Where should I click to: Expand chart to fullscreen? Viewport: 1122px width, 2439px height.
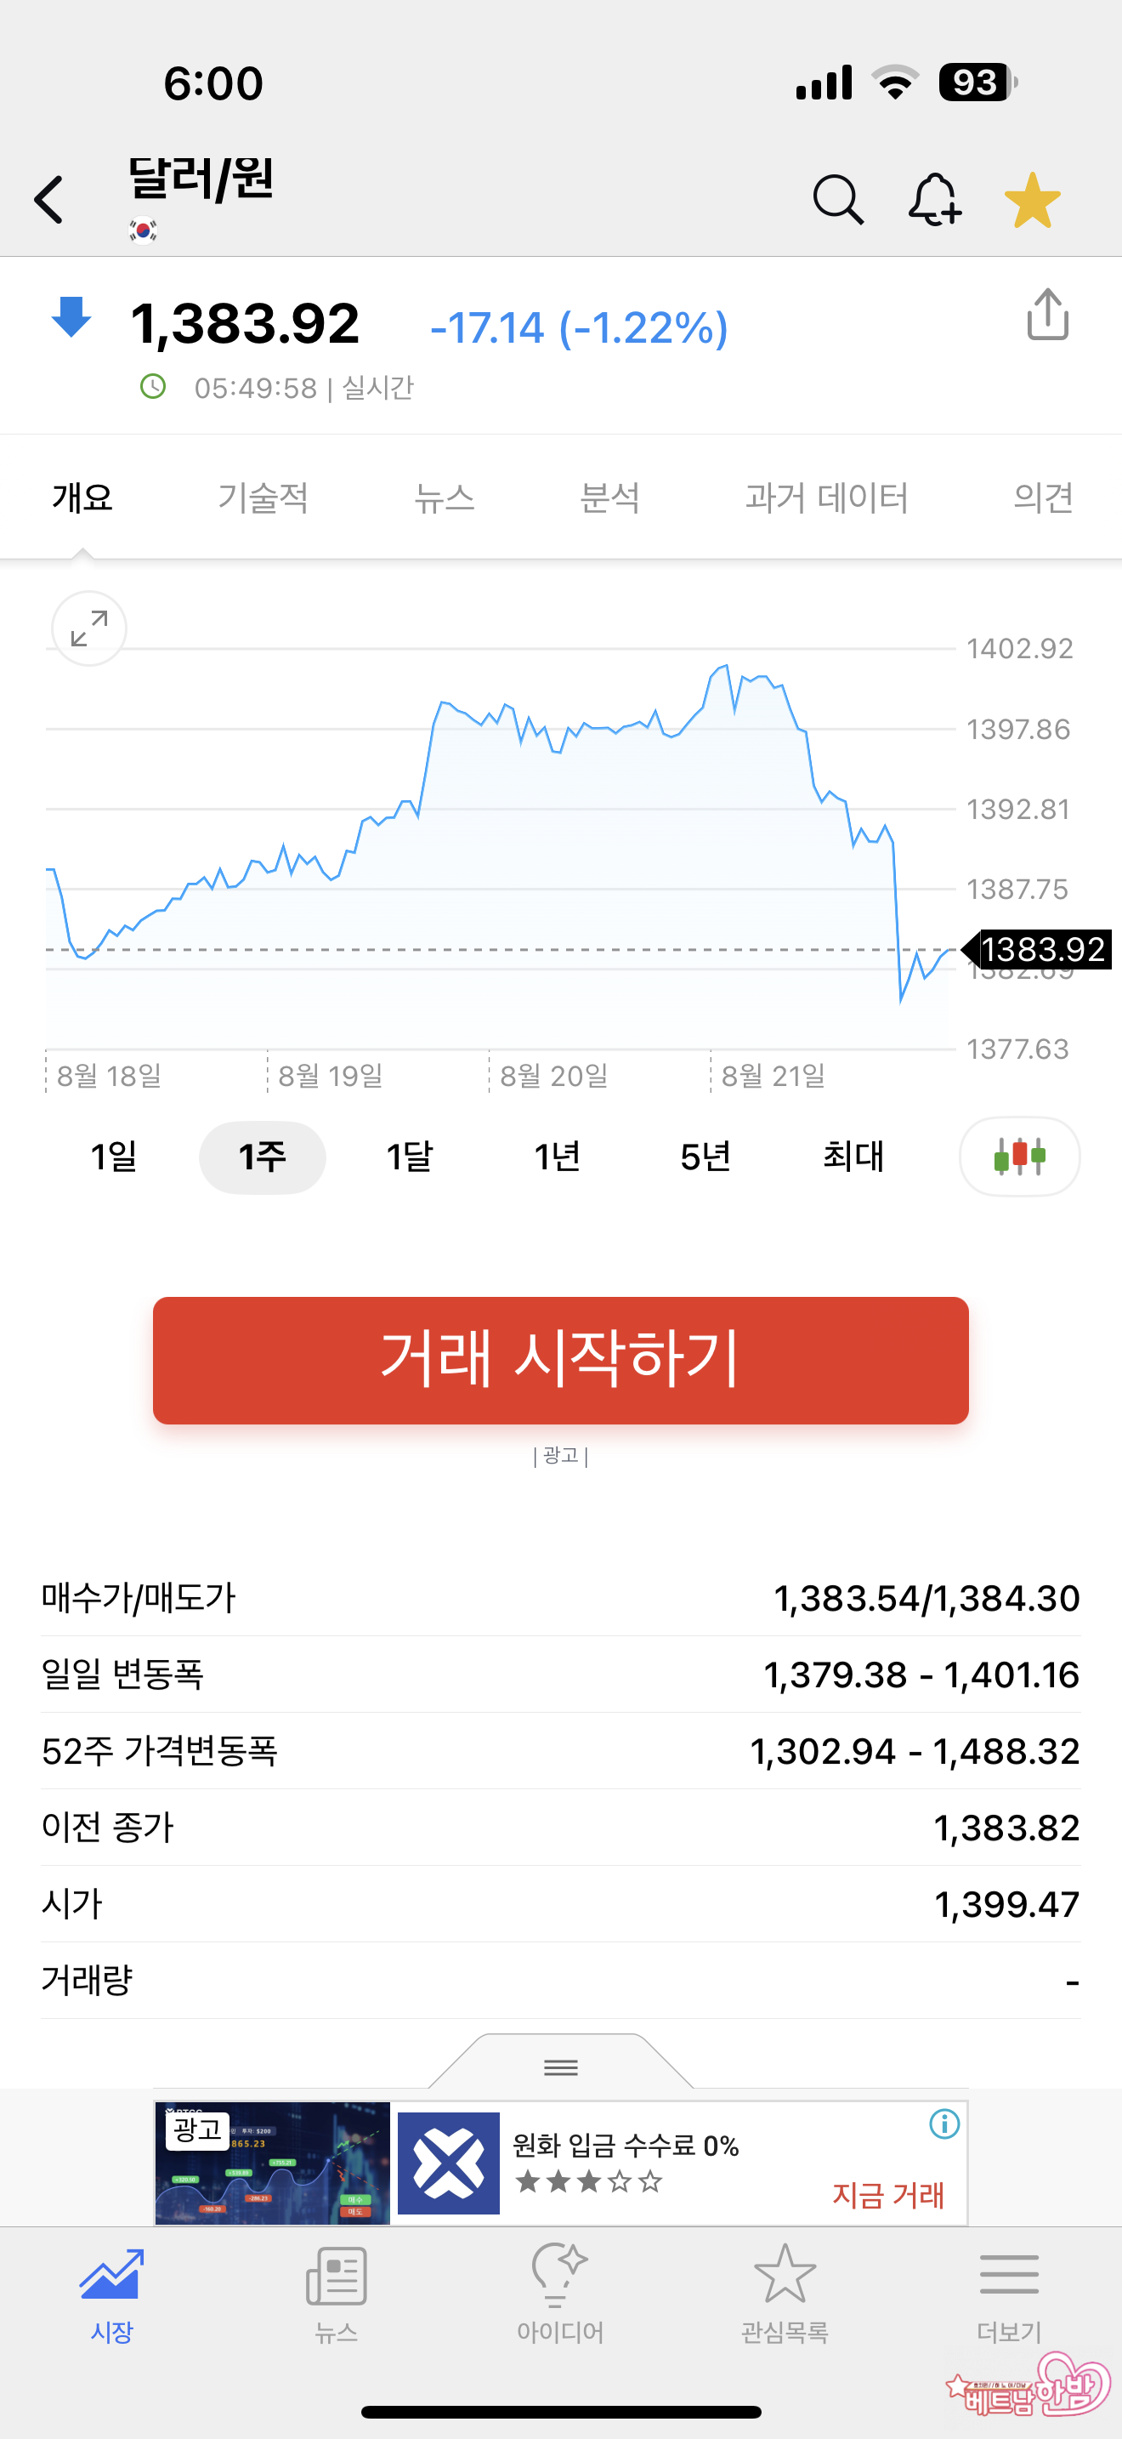[x=89, y=628]
